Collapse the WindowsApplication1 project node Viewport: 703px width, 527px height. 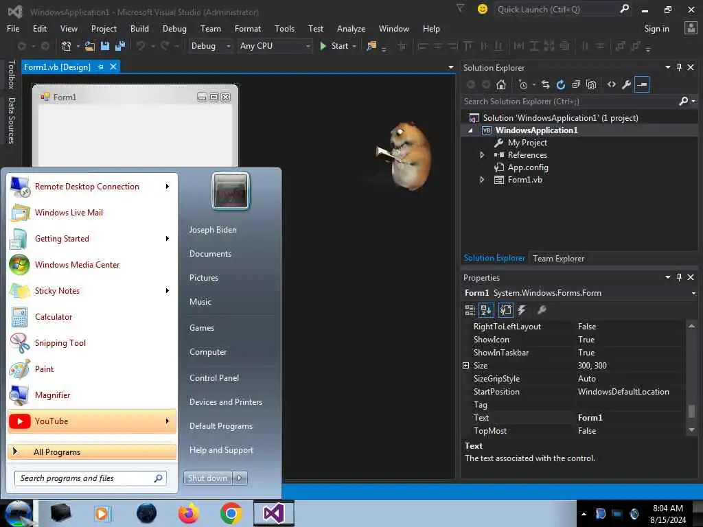[470, 130]
